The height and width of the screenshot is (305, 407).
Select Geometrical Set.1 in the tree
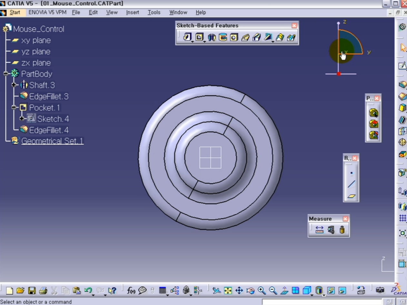click(52, 141)
